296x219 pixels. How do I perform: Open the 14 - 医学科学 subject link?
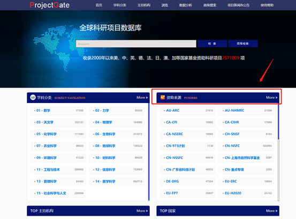point(105,181)
